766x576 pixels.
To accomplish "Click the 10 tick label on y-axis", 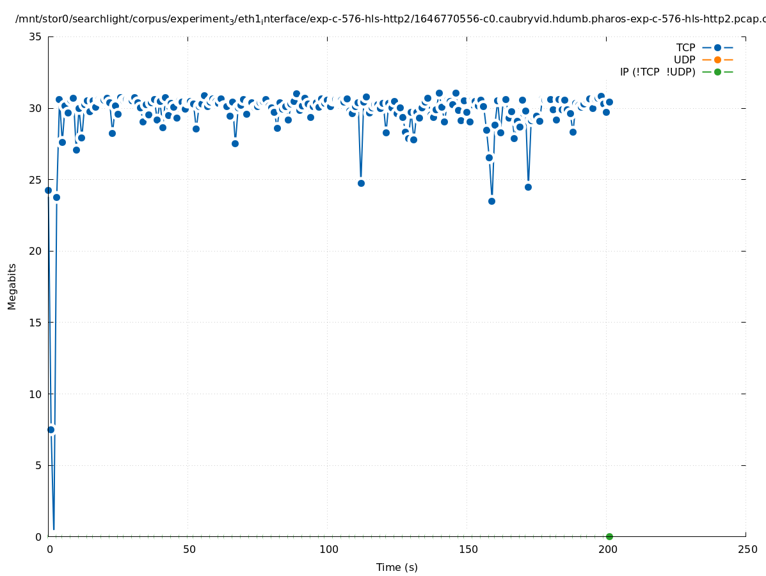I will 36,394.
